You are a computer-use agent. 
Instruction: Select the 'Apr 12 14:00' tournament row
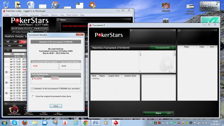pos(15,70)
